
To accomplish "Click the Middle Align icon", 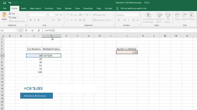I will pos(71,15).
